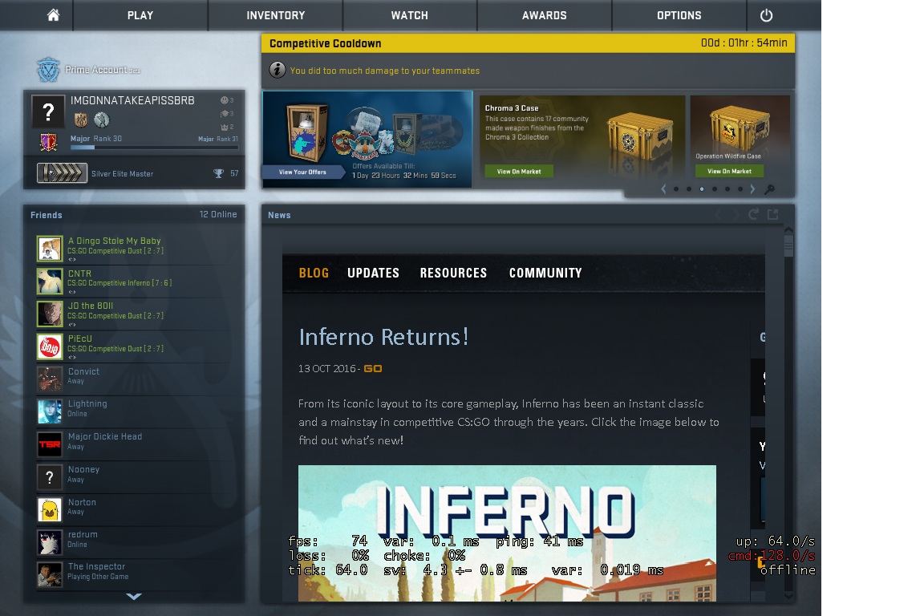Open the OPTIONS menu
Screen dimensions: 924x616
click(x=679, y=15)
